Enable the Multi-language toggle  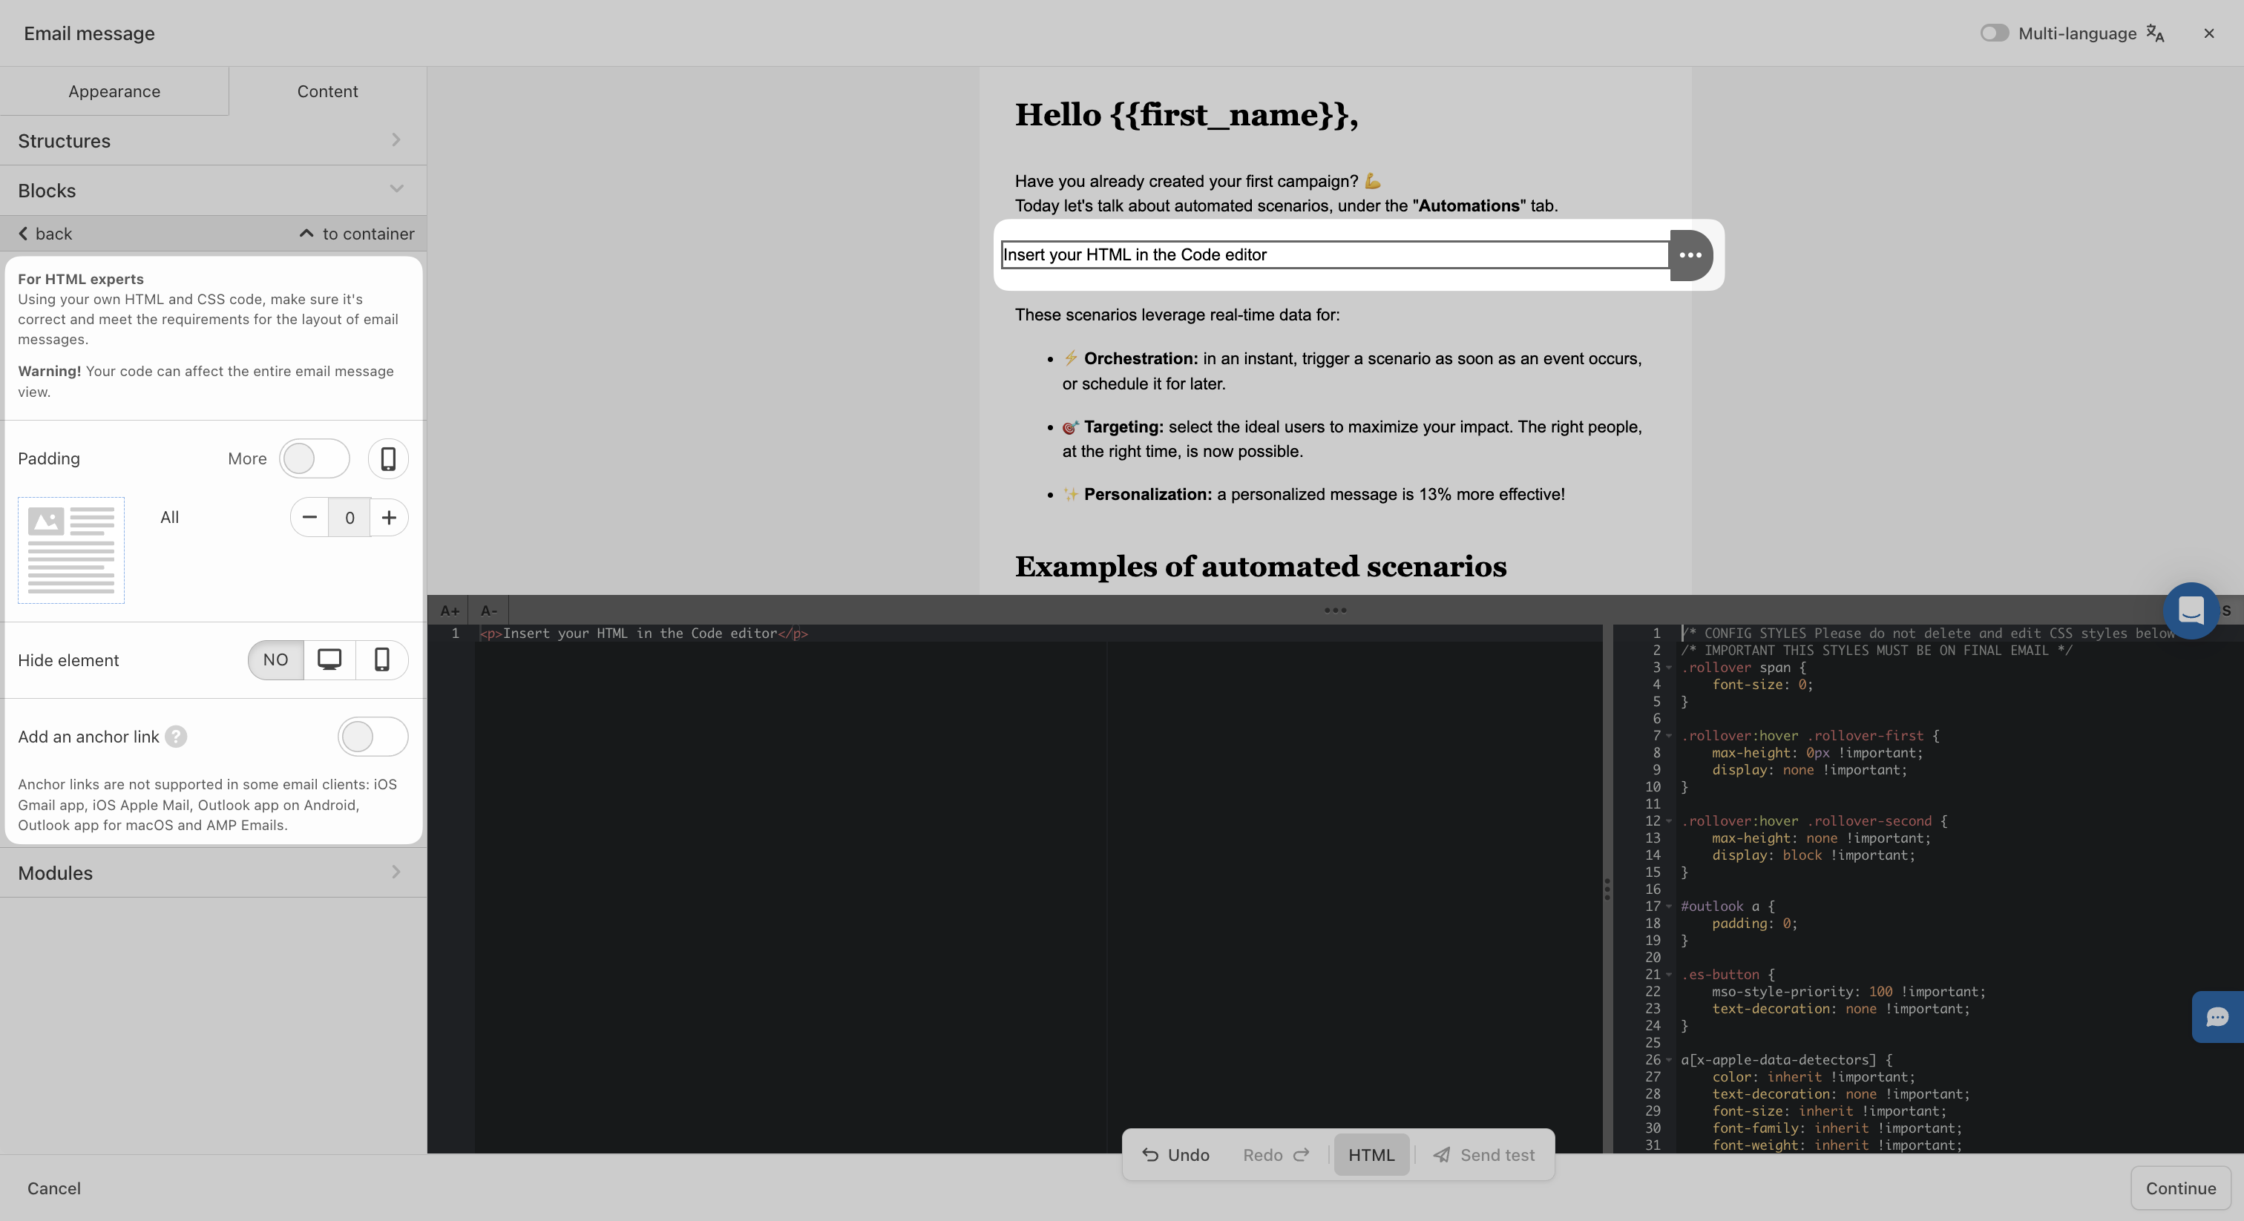click(x=1994, y=33)
